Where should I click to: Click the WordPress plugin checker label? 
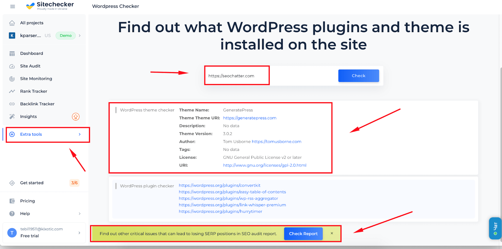click(147, 186)
